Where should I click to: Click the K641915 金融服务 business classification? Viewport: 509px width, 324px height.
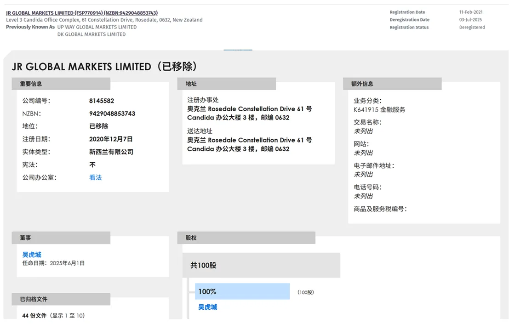(379, 110)
